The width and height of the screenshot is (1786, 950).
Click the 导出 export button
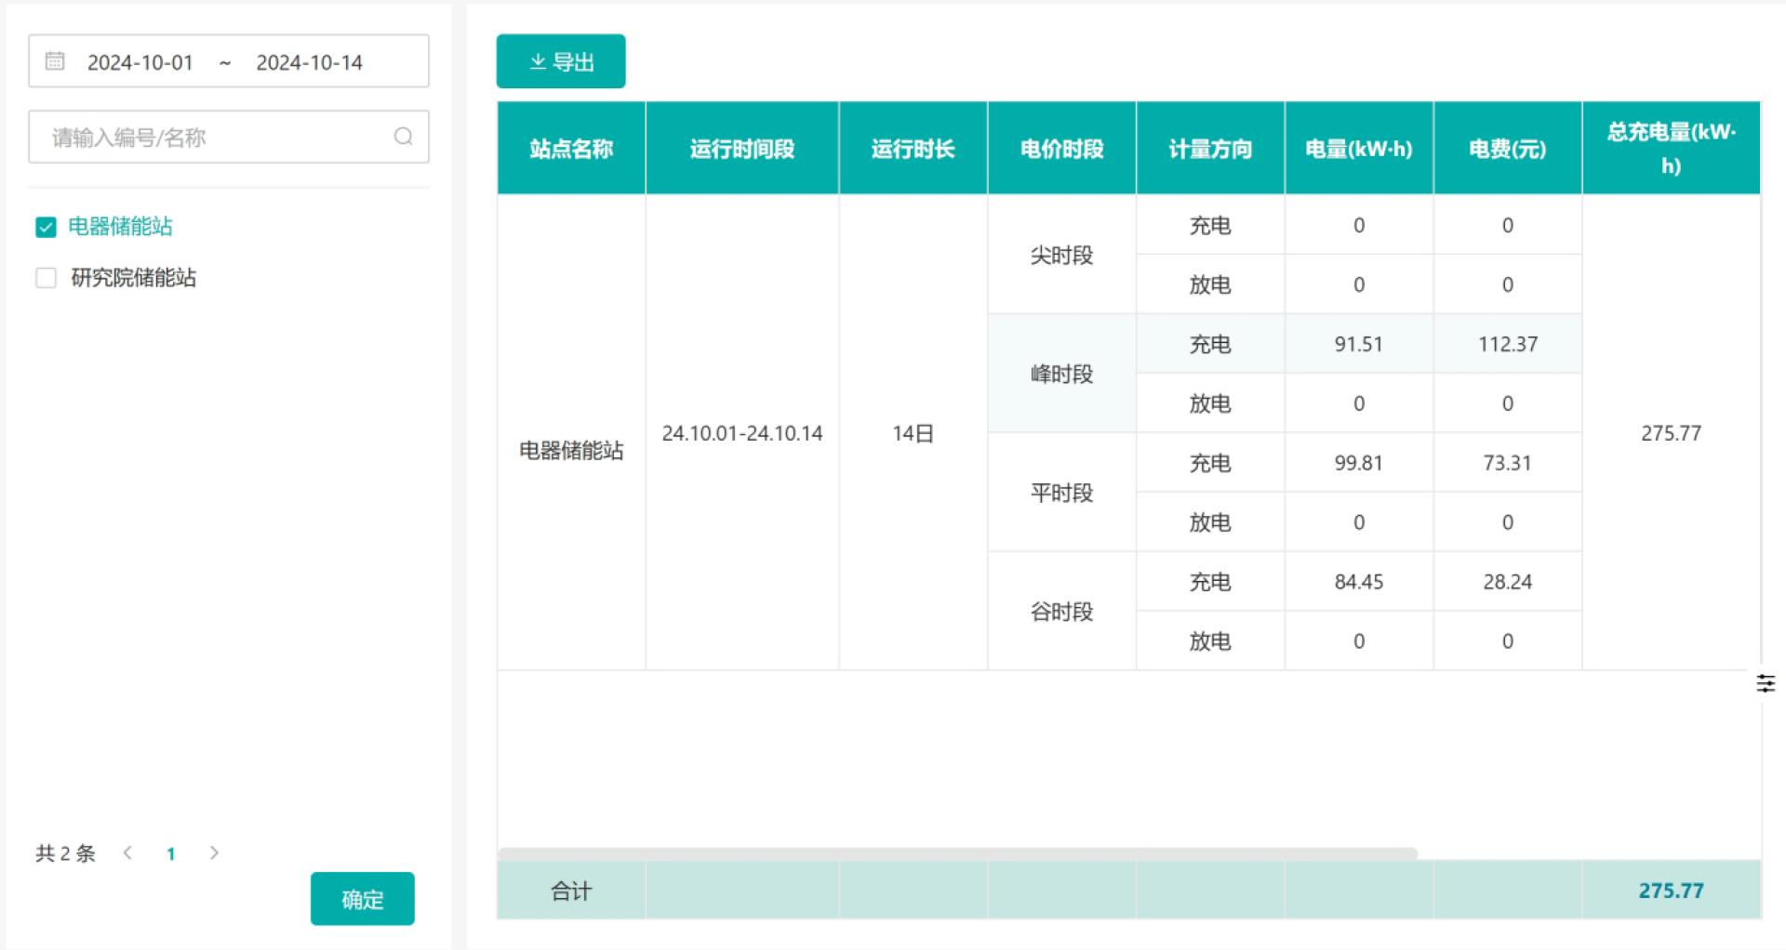pyautogui.click(x=561, y=61)
